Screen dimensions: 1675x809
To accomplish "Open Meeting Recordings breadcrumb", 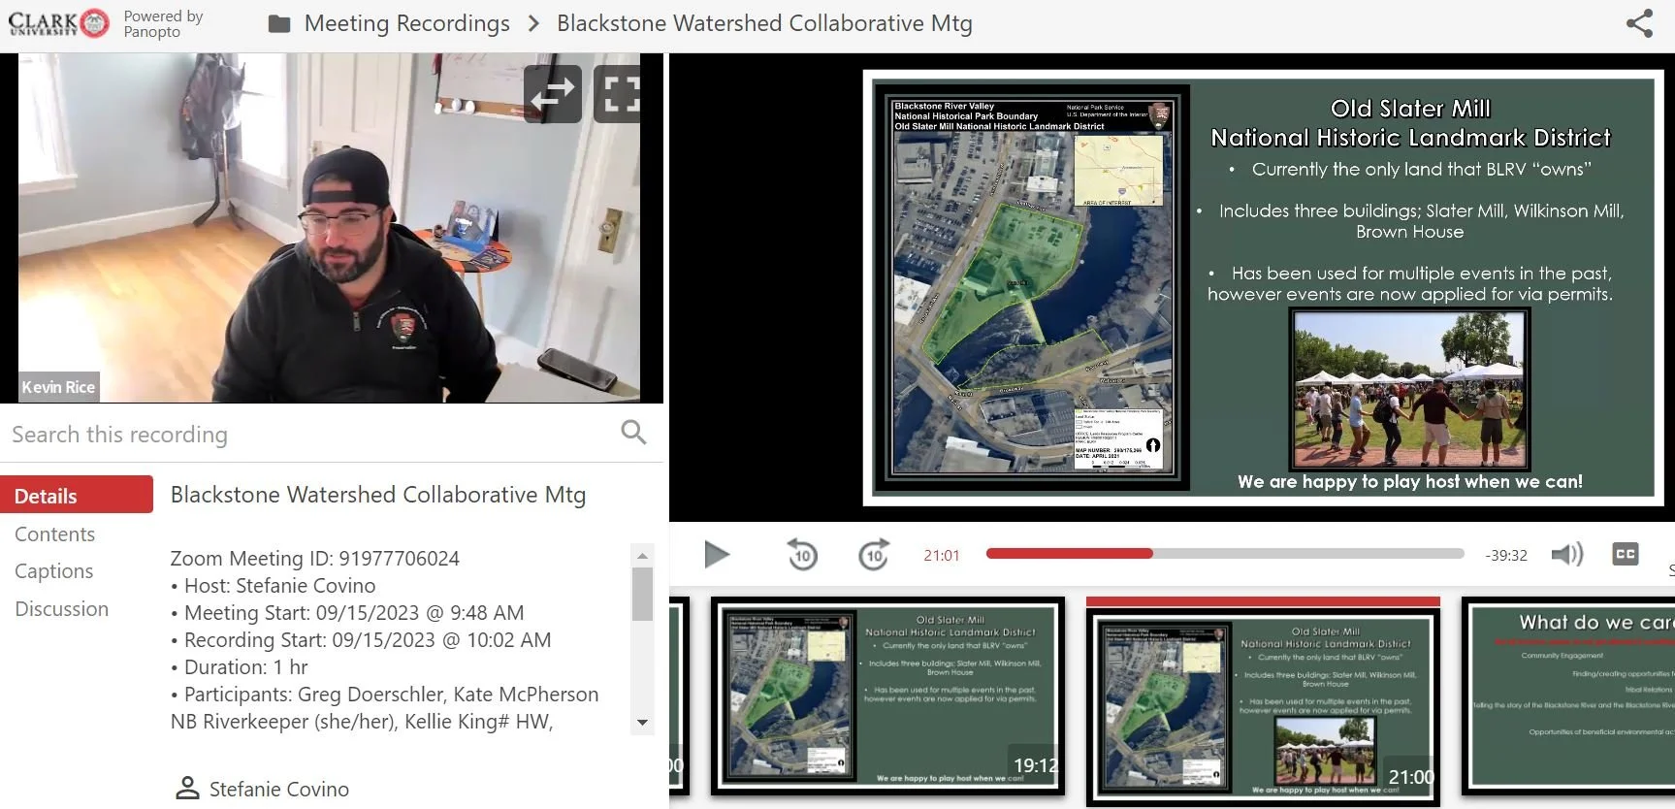I will 407,23.
